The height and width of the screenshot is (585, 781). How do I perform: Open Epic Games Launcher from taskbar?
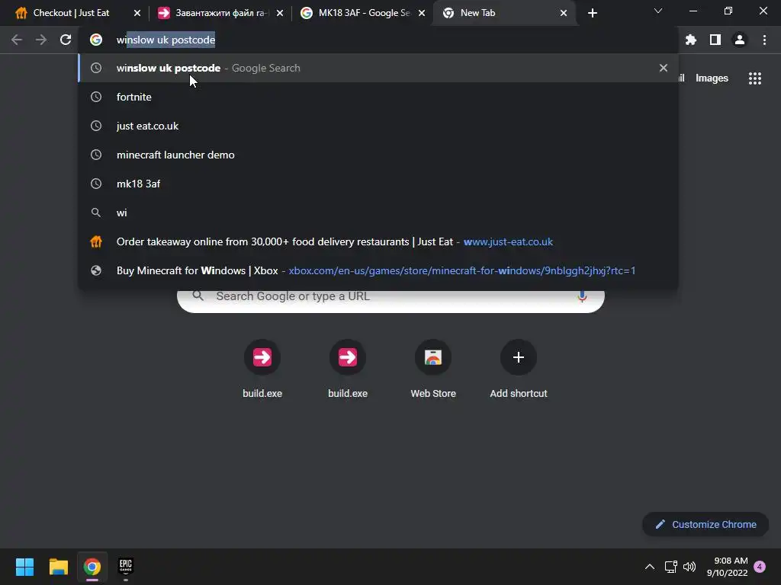(x=126, y=567)
